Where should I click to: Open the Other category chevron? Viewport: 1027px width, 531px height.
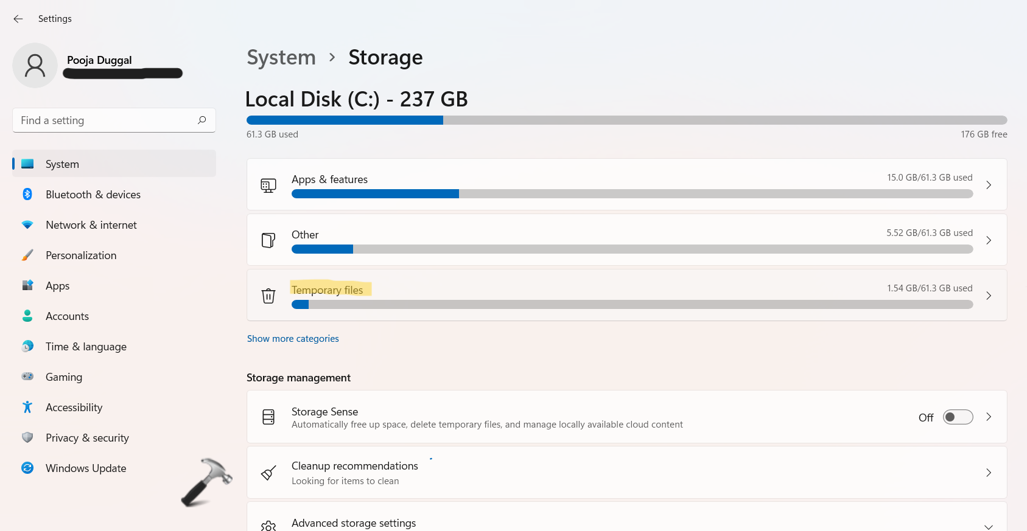click(x=989, y=240)
